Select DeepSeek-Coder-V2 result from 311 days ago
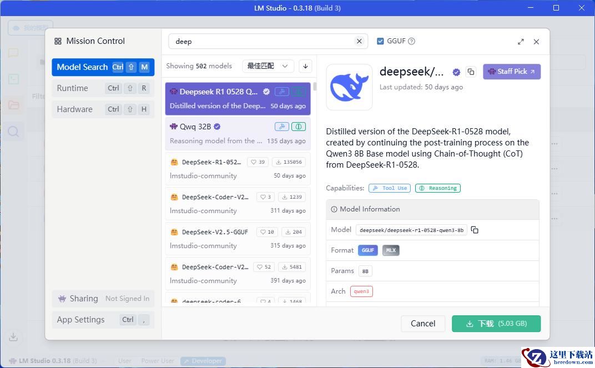Image resolution: width=595 pixels, height=368 pixels. pyautogui.click(x=238, y=203)
